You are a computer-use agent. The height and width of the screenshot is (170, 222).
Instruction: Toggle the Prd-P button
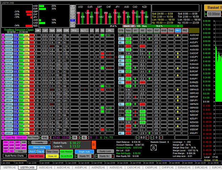click(x=32, y=152)
